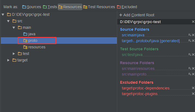
Task: Unmark src\main\resources resource folder
Action: pos(193,68)
